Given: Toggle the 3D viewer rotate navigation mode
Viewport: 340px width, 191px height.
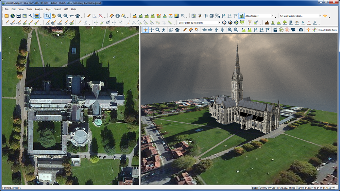Looking at the screenshot, I should point(146,30).
